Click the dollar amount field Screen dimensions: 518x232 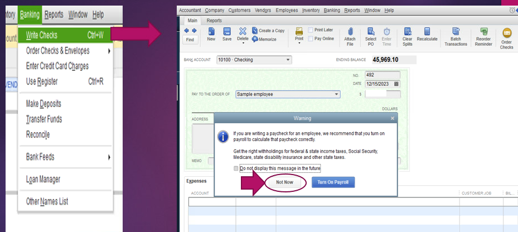[x=382, y=94]
